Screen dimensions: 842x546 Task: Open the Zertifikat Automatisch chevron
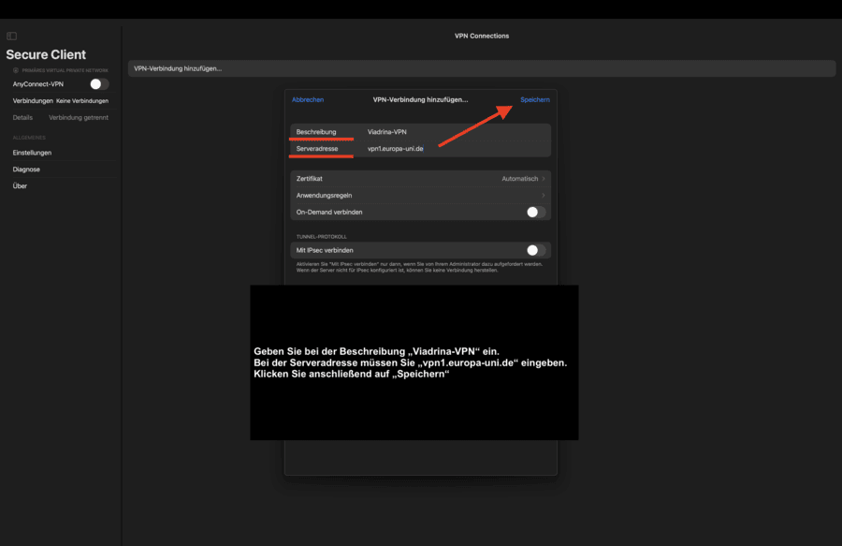click(544, 179)
